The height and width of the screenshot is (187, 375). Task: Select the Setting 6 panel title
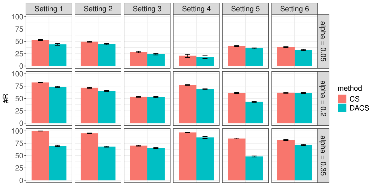[295, 9]
